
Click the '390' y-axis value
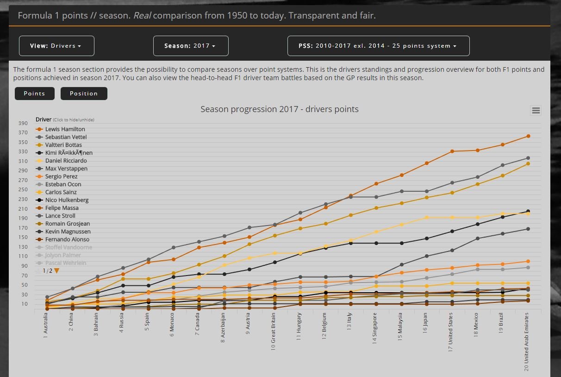[23, 123]
